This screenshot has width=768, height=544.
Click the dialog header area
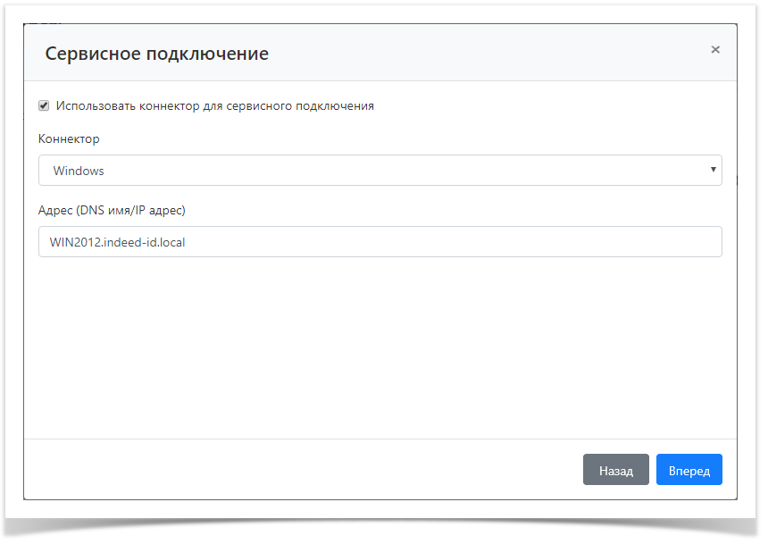(x=380, y=54)
